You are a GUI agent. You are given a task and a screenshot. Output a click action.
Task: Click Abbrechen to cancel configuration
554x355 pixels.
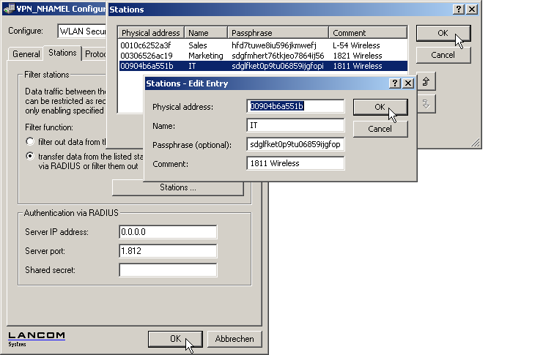(234, 339)
